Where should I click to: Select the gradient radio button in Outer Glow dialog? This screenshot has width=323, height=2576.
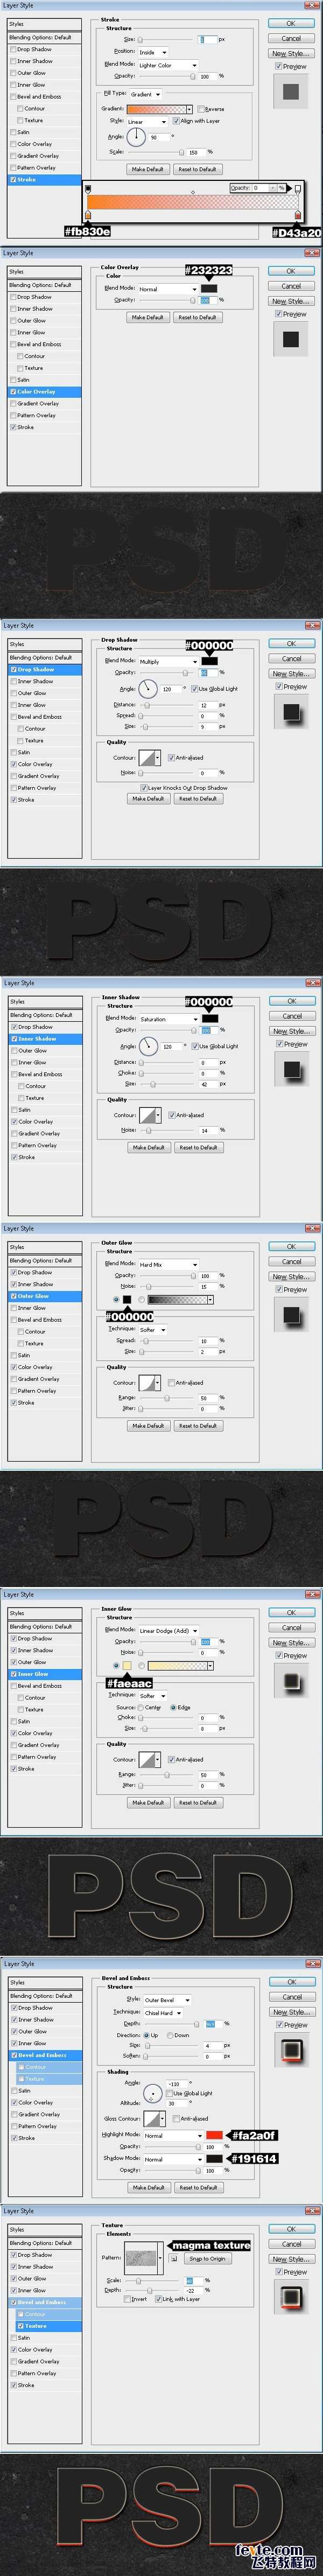point(141,1300)
